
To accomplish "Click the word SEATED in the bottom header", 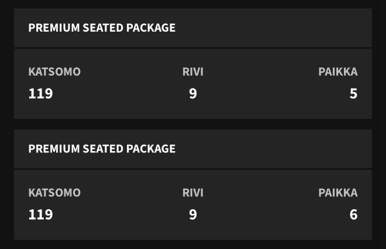I will (x=103, y=149).
